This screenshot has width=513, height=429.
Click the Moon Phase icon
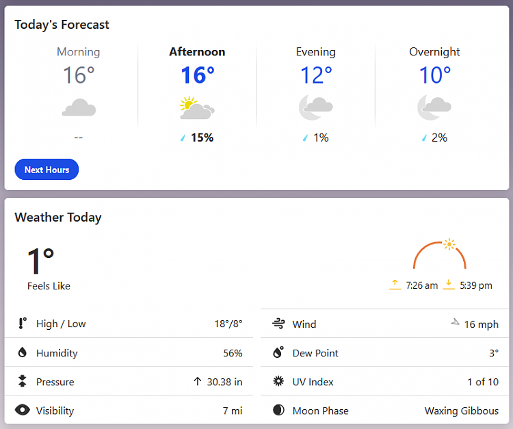pyautogui.click(x=278, y=410)
